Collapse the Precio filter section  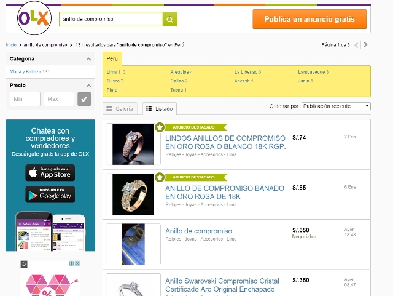(88, 86)
